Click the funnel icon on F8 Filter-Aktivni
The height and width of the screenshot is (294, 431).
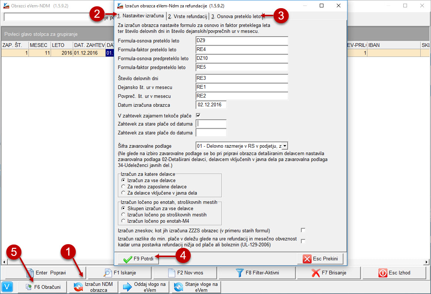tap(240, 273)
